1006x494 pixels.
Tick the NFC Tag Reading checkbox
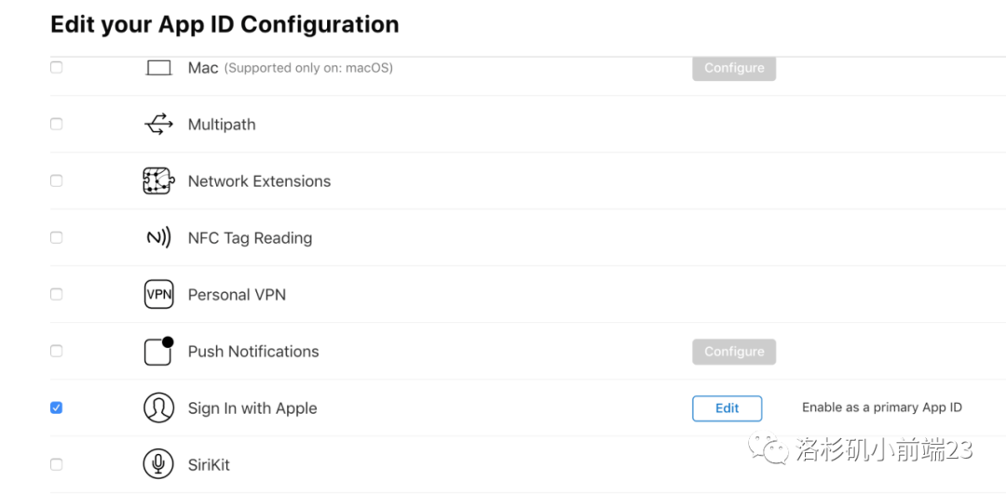click(56, 238)
